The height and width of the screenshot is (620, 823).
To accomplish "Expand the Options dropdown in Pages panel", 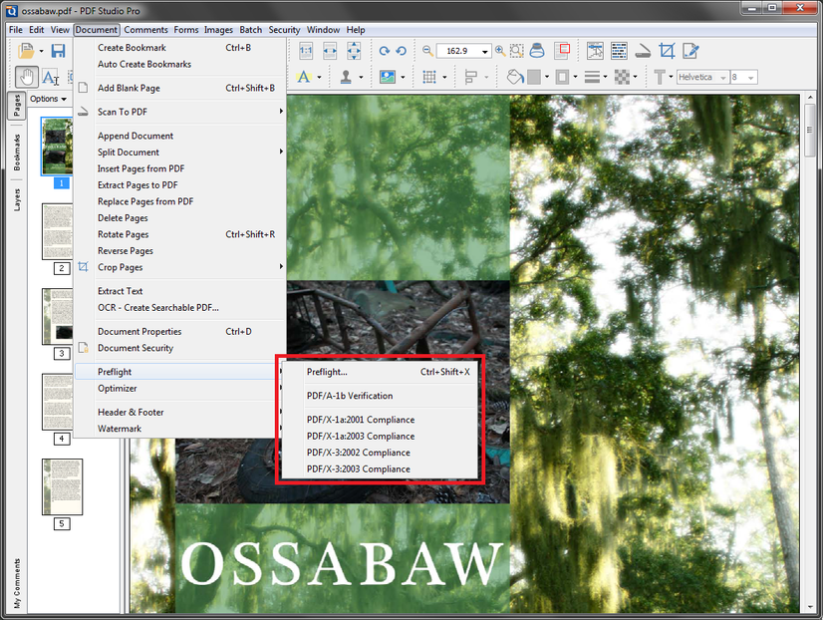I will click(x=48, y=99).
